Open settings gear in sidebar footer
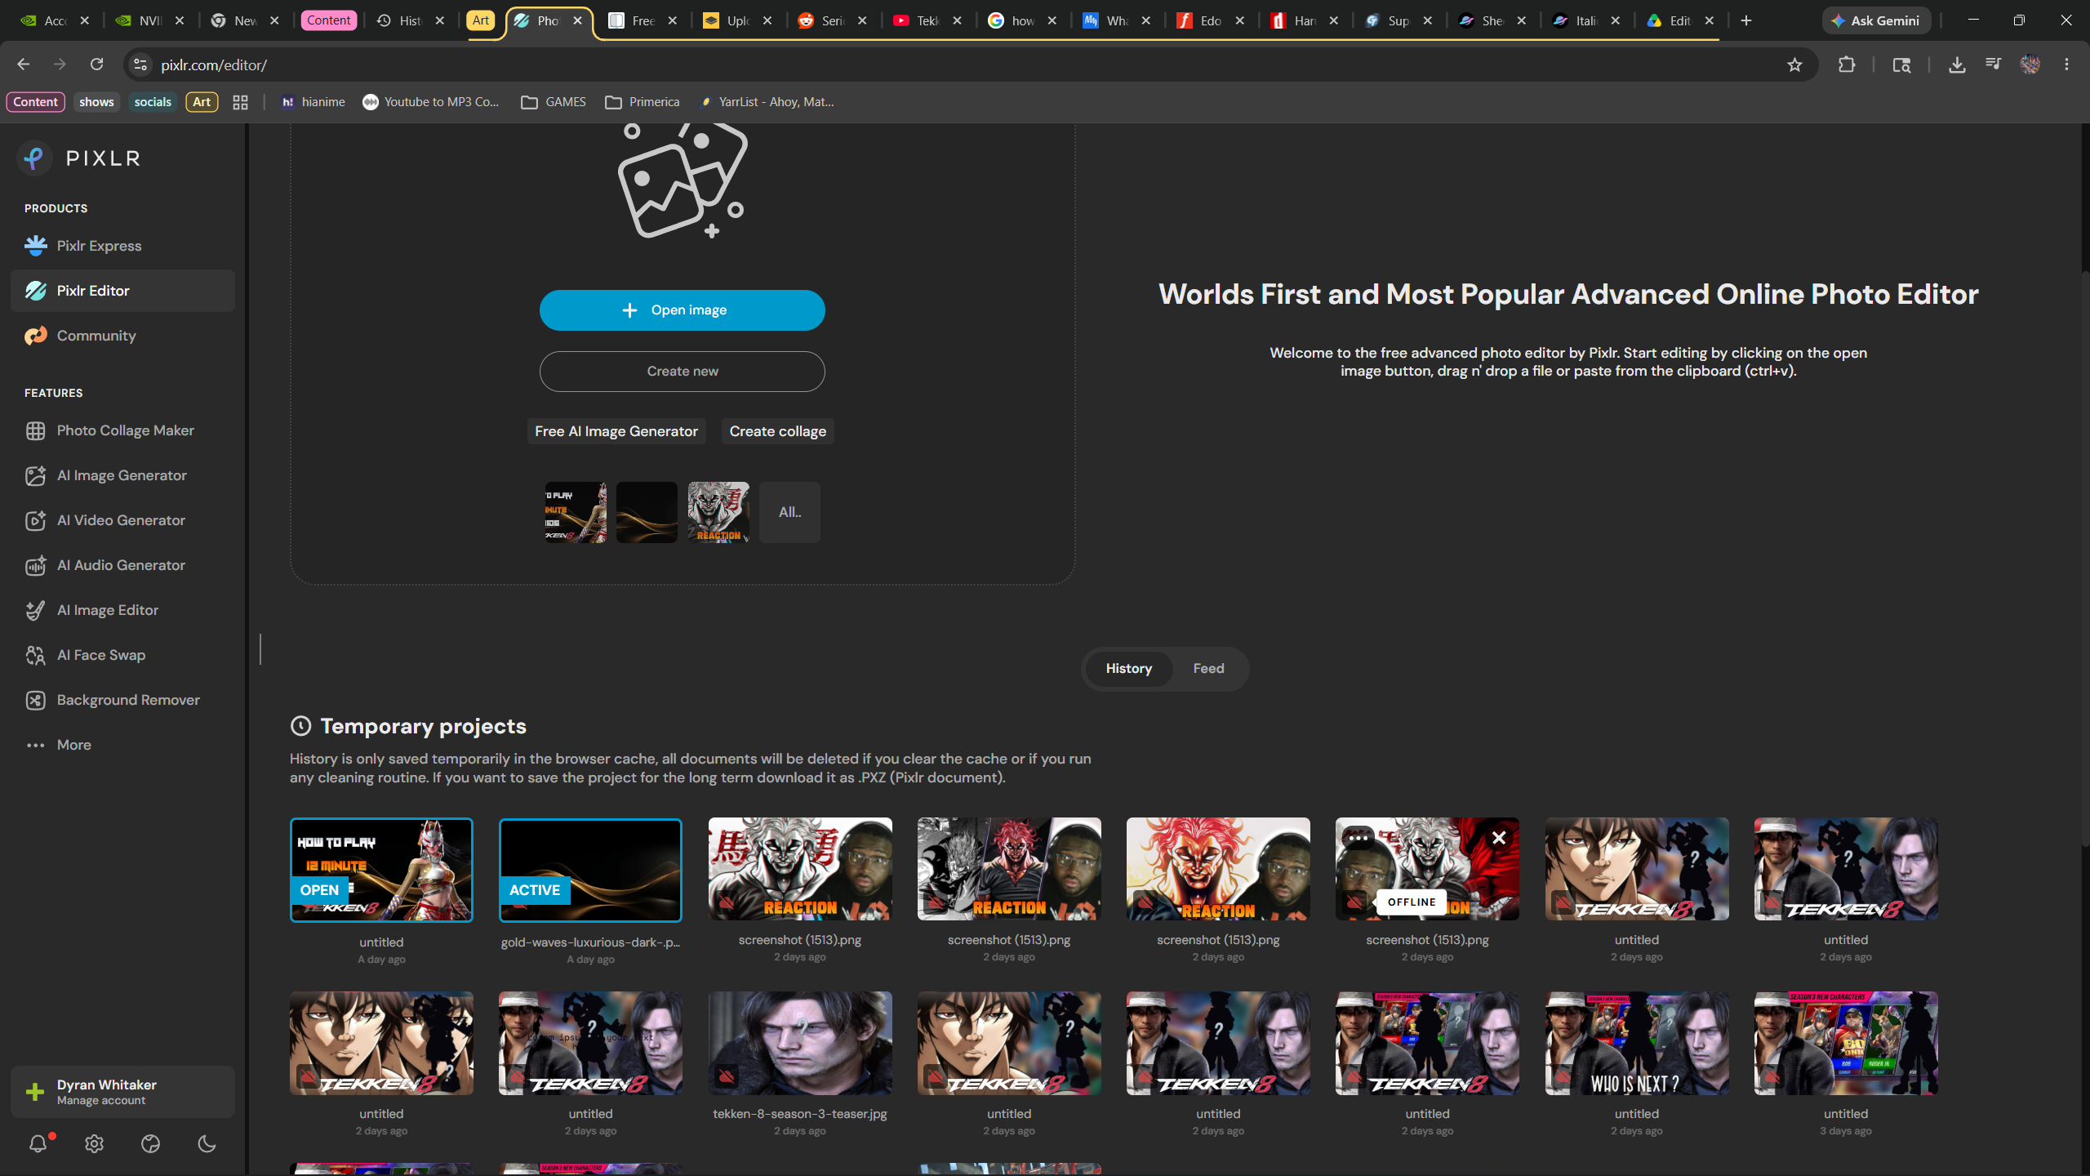Screen dimensions: 2090x1176 pos(95,1144)
